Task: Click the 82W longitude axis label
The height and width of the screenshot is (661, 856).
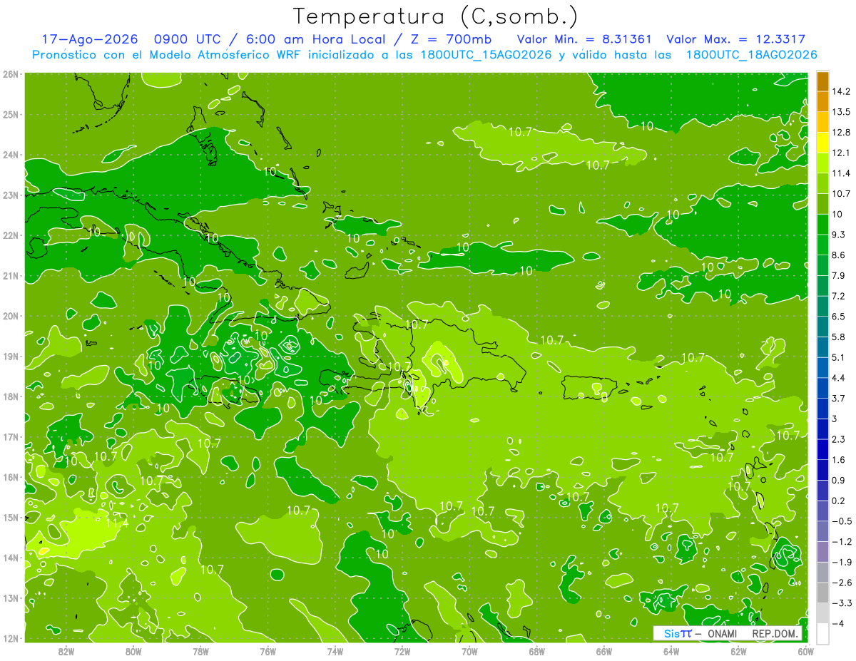Action: [66, 652]
